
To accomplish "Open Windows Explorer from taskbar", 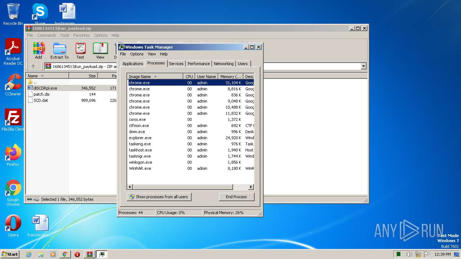I will click(41, 254).
